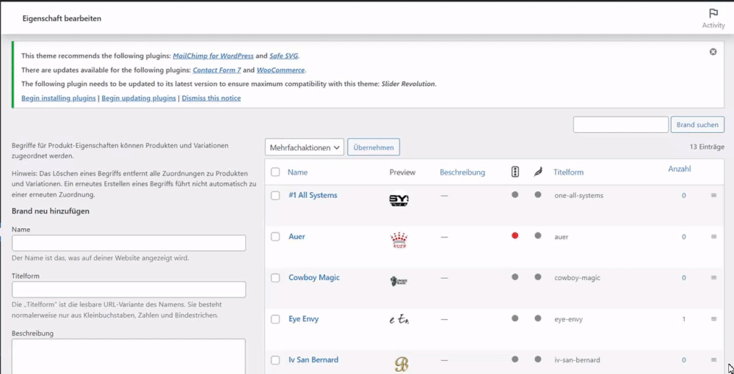Sort the table by Anzahl column

(x=679, y=169)
